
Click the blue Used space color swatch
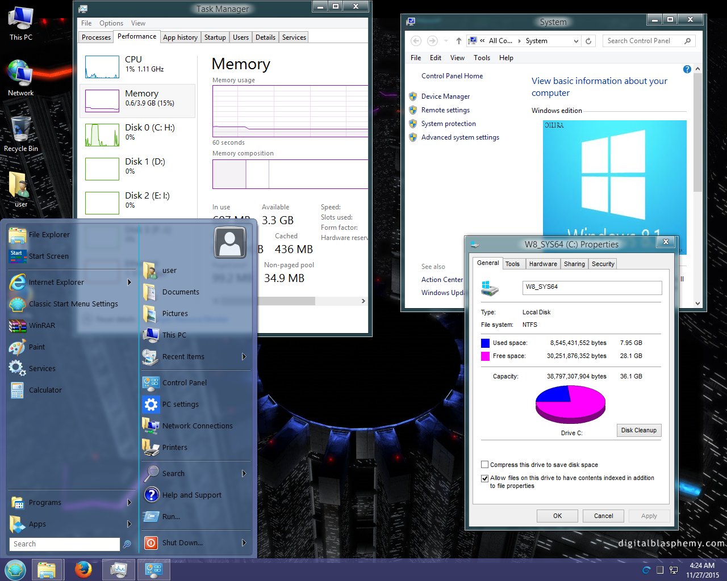[485, 343]
